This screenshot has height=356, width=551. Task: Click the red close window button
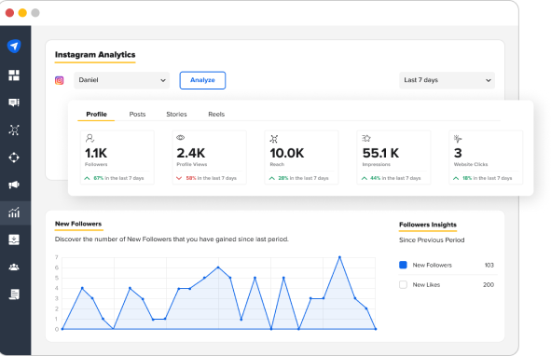coord(10,13)
